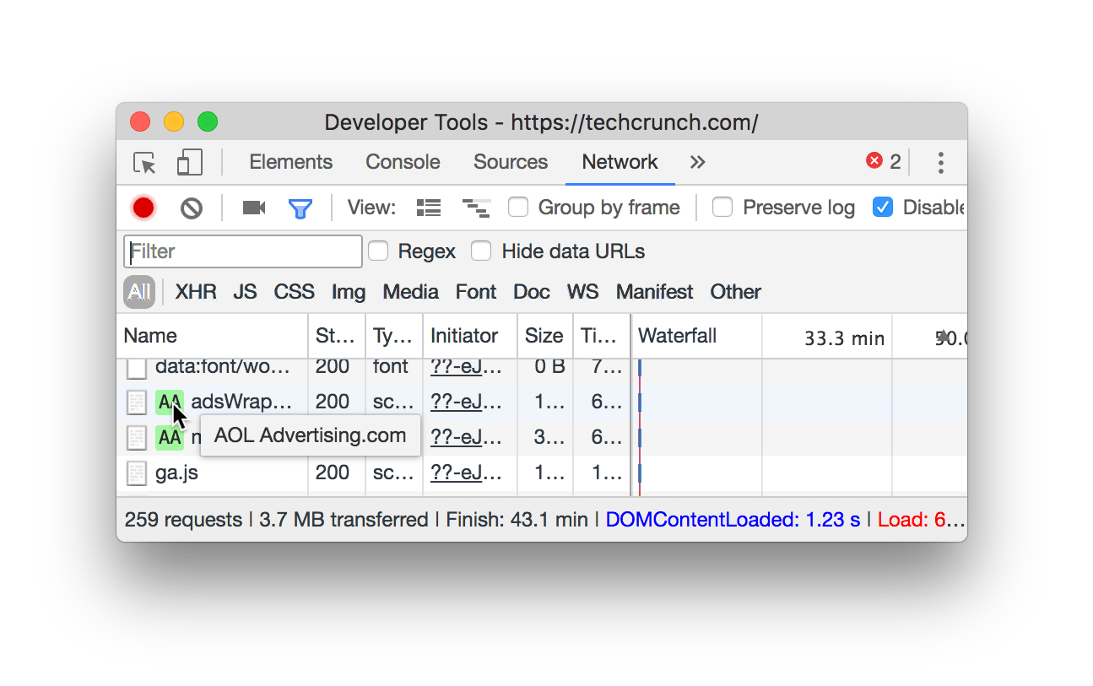Tick the Regex checkbox
This screenshot has height=686, width=1093.
point(378,251)
